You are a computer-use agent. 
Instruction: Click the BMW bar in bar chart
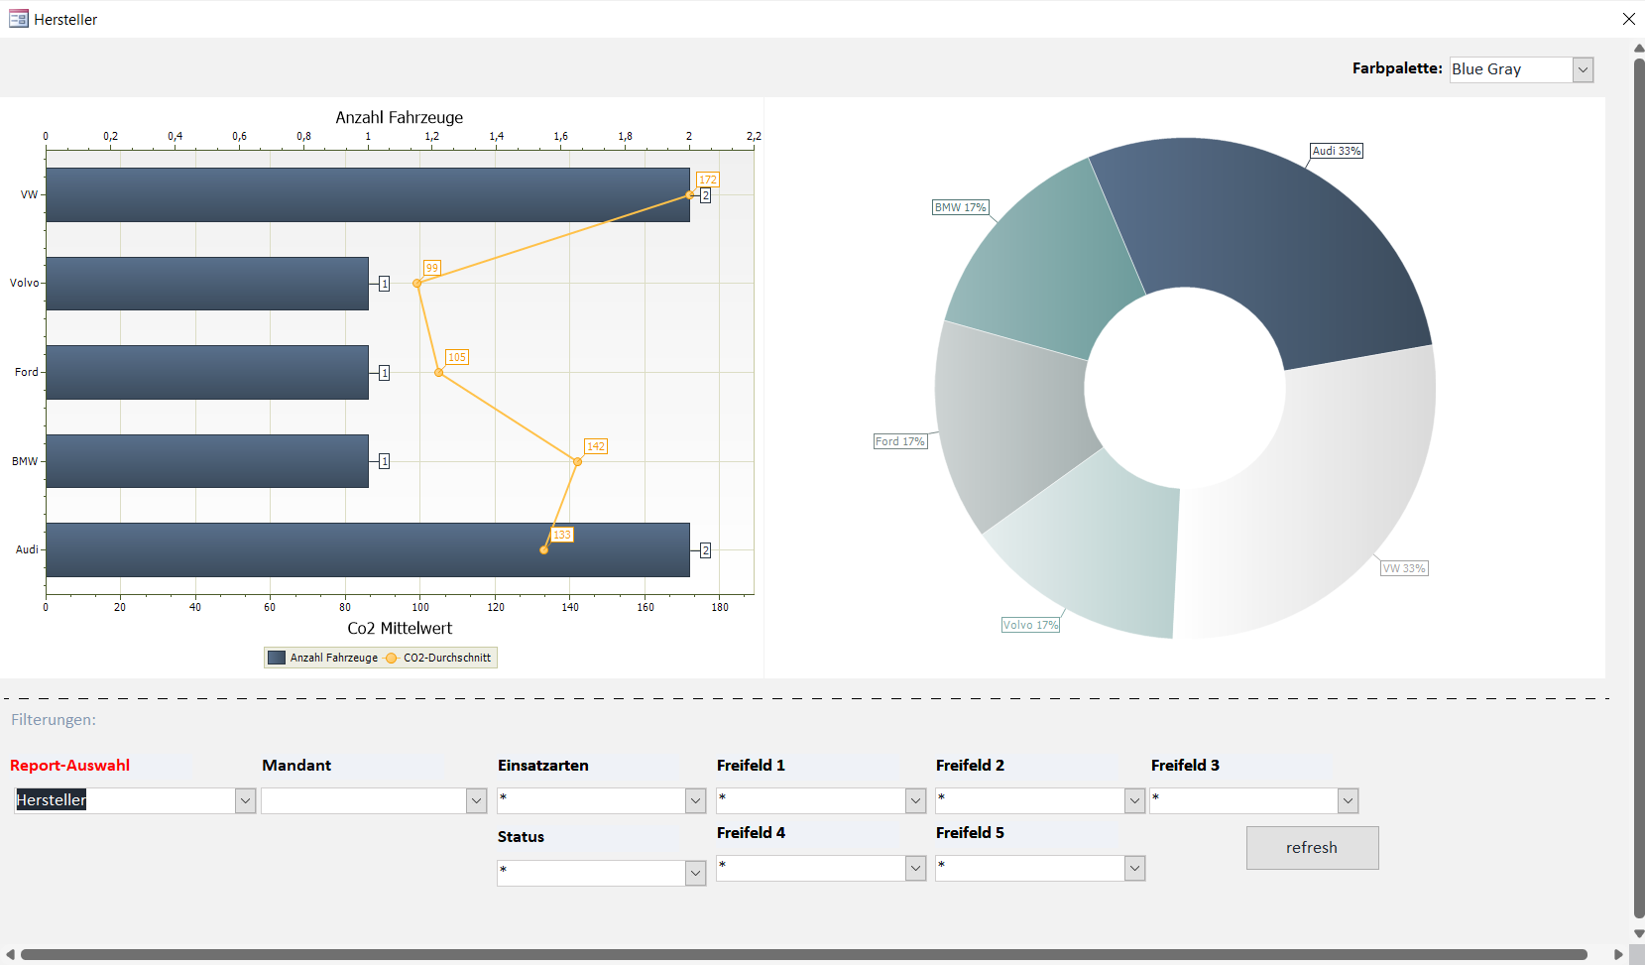point(207,461)
